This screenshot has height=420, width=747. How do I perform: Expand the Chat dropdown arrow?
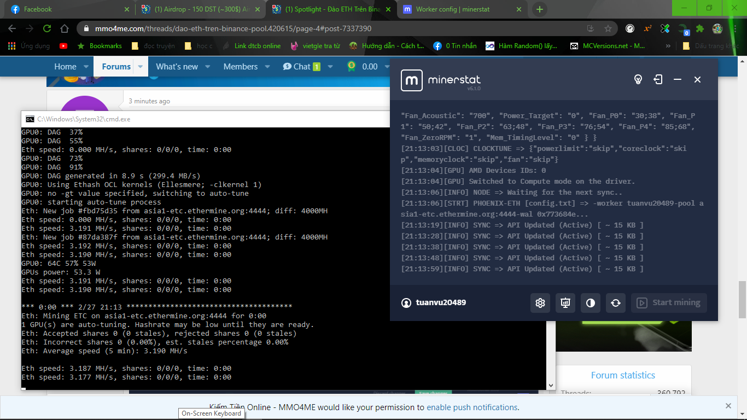[330, 67]
